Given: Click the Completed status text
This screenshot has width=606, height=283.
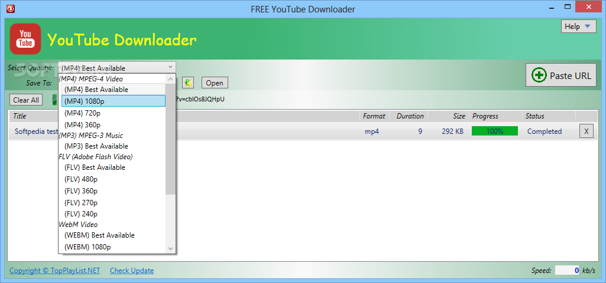Looking at the screenshot, I should (x=545, y=131).
